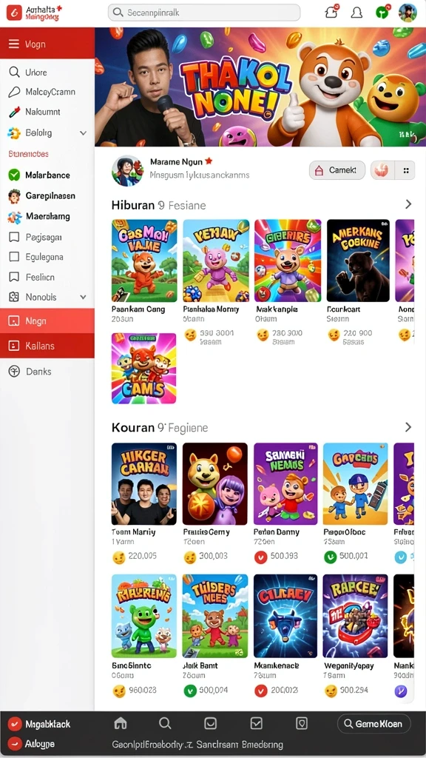Expand Kouran section arrow

point(408,427)
